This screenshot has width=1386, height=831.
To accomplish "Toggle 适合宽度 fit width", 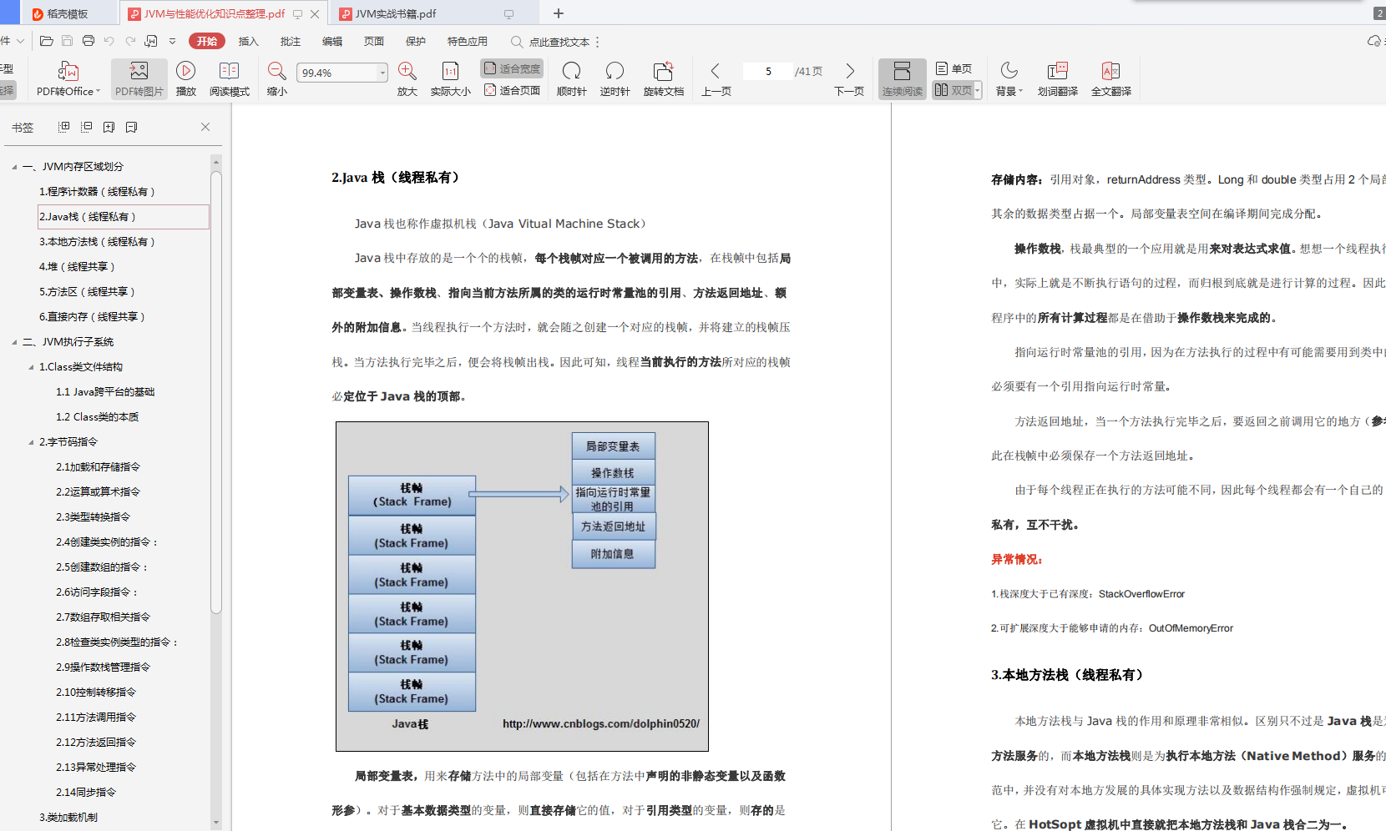I will tap(512, 68).
